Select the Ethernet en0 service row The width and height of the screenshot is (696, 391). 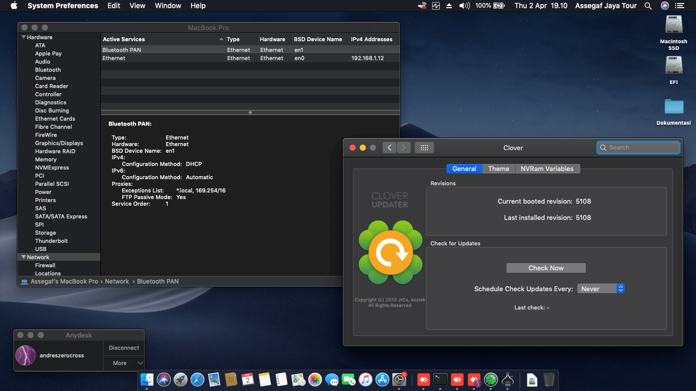tap(250, 58)
